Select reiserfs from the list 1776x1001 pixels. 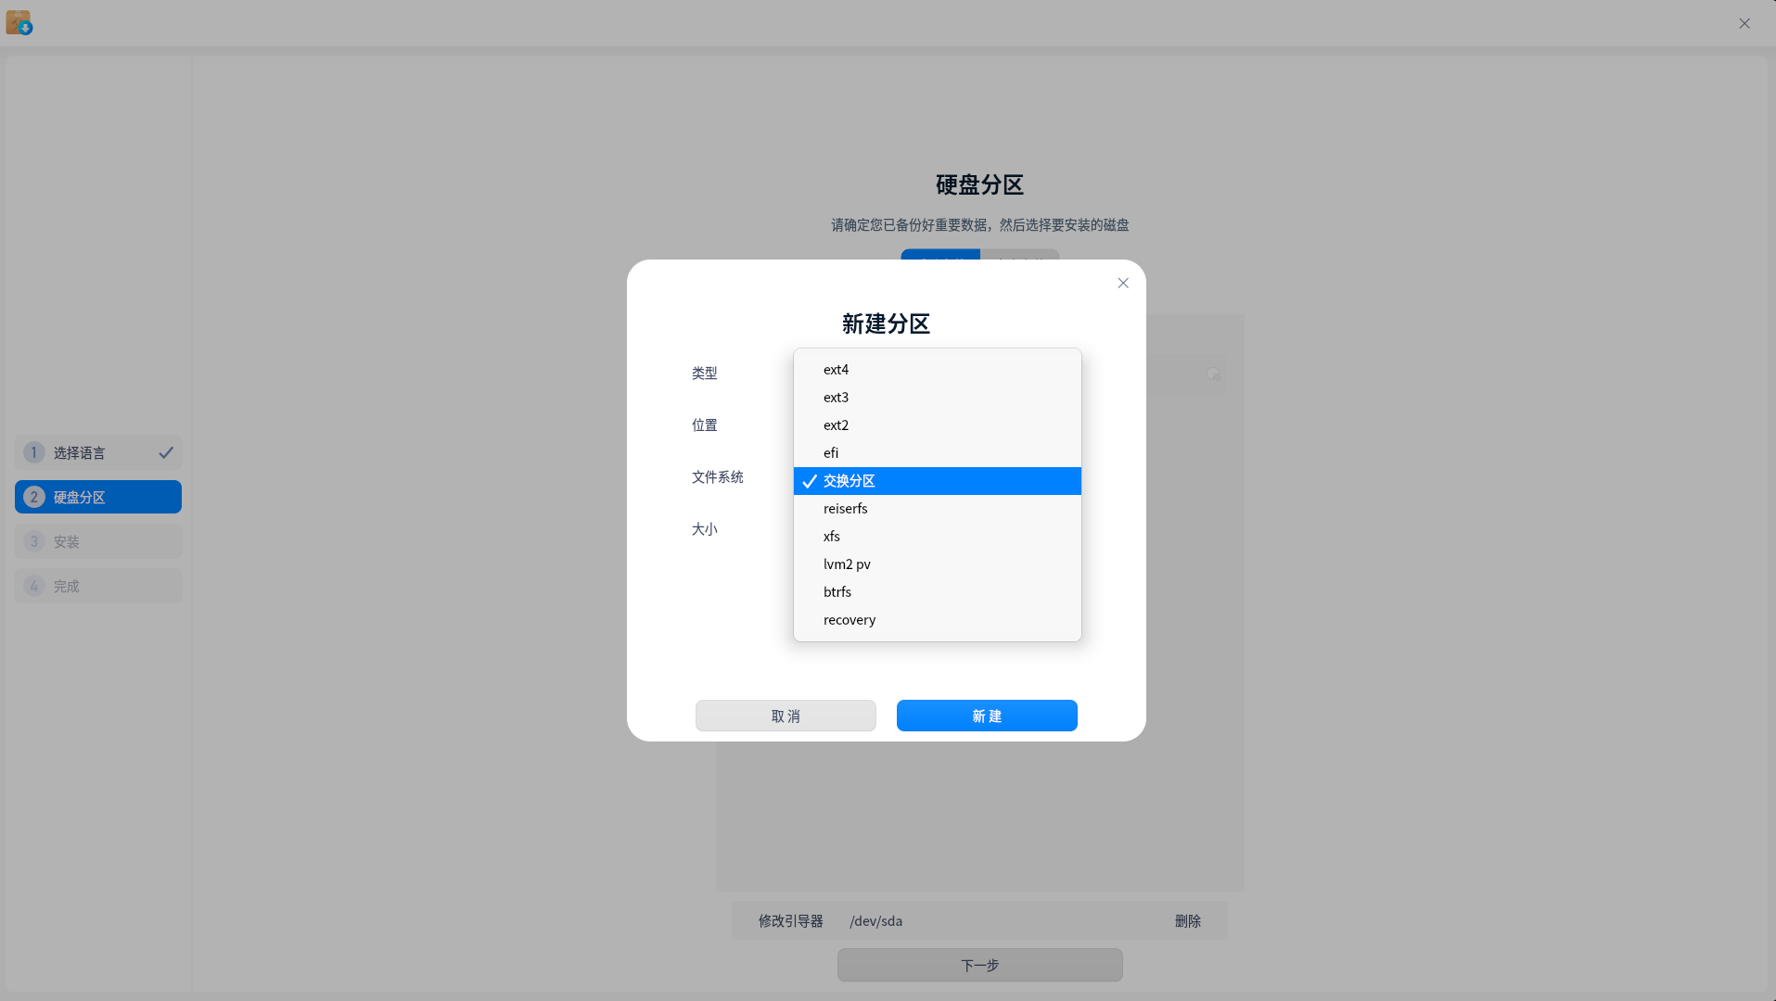(x=937, y=509)
